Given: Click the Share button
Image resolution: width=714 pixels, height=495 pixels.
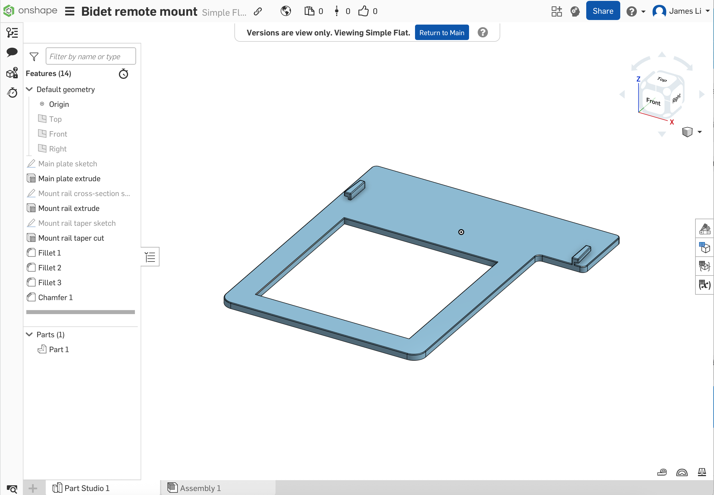Looking at the screenshot, I should [x=603, y=11].
